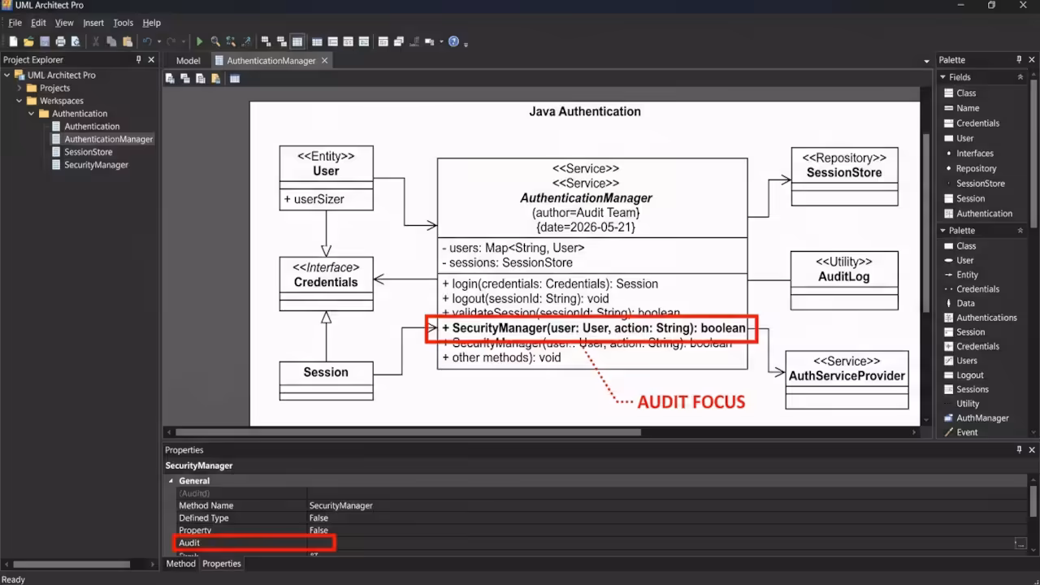Image resolution: width=1040 pixels, height=585 pixels.
Task: Copy selection using the toolbar copy icon
Action: [x=111, y=41]
